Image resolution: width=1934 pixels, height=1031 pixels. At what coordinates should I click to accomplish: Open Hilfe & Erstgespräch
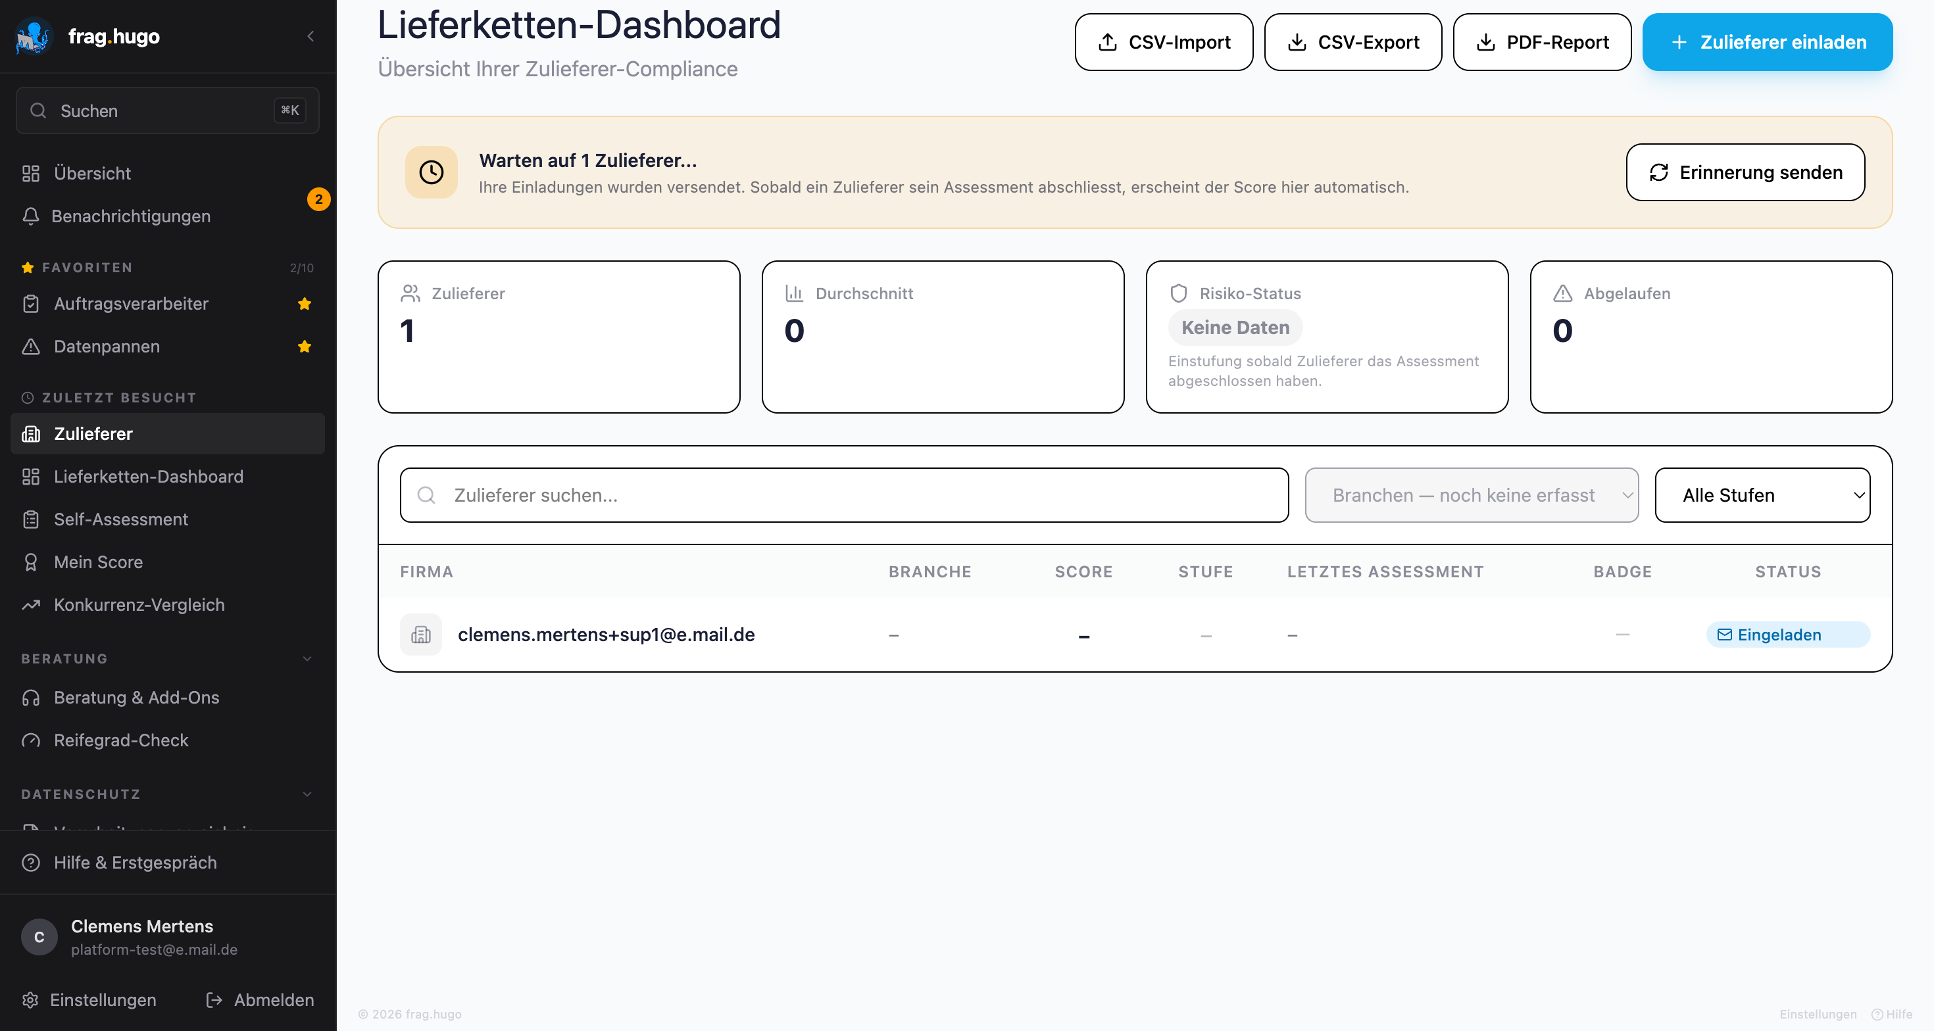point(168,863)
